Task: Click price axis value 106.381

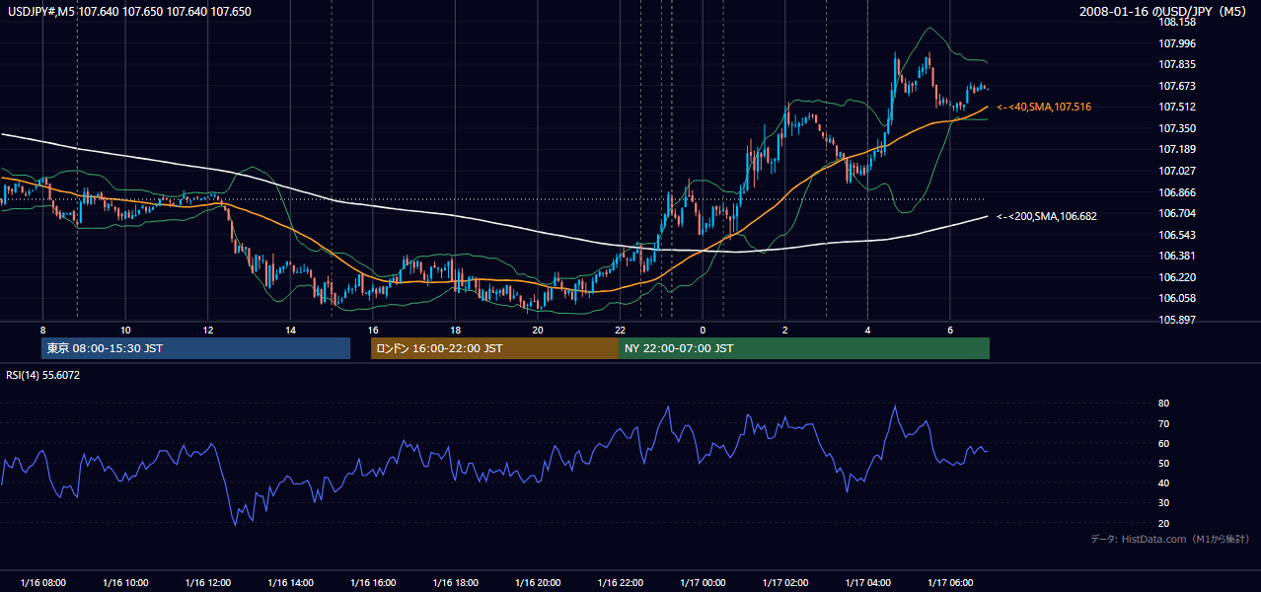Action: pyautogui.click(x=1177, y=257)
